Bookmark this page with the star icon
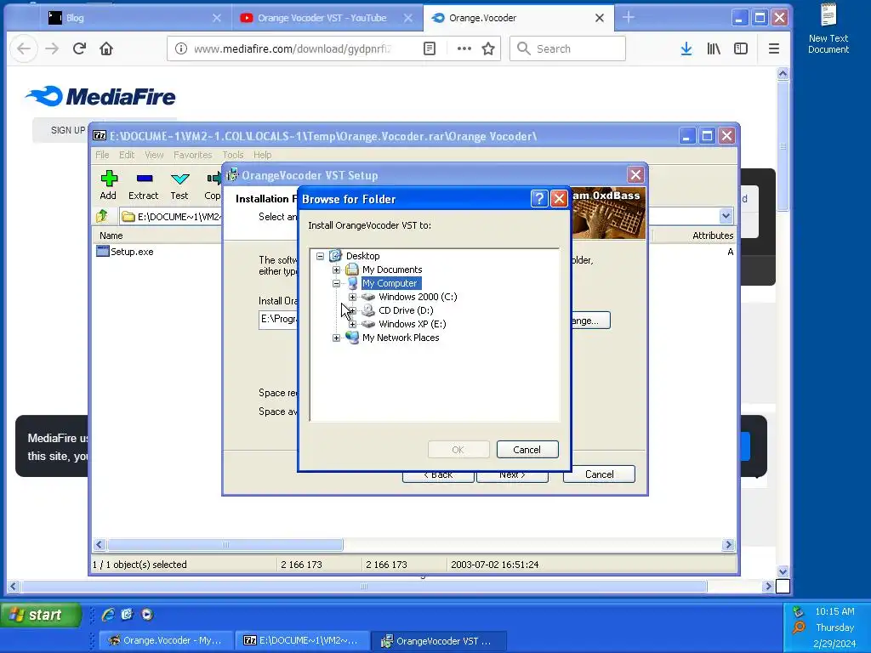 point(488,48)
